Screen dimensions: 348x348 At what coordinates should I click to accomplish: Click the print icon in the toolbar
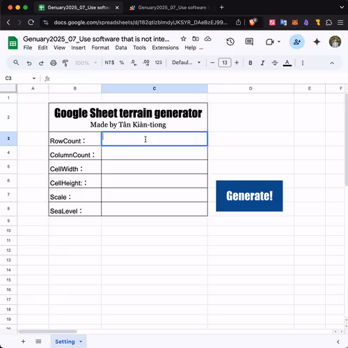(54, 63)
